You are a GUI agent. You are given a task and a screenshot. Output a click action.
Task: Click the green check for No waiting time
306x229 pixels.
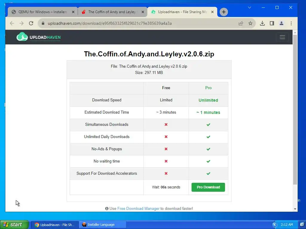[208, 161]
